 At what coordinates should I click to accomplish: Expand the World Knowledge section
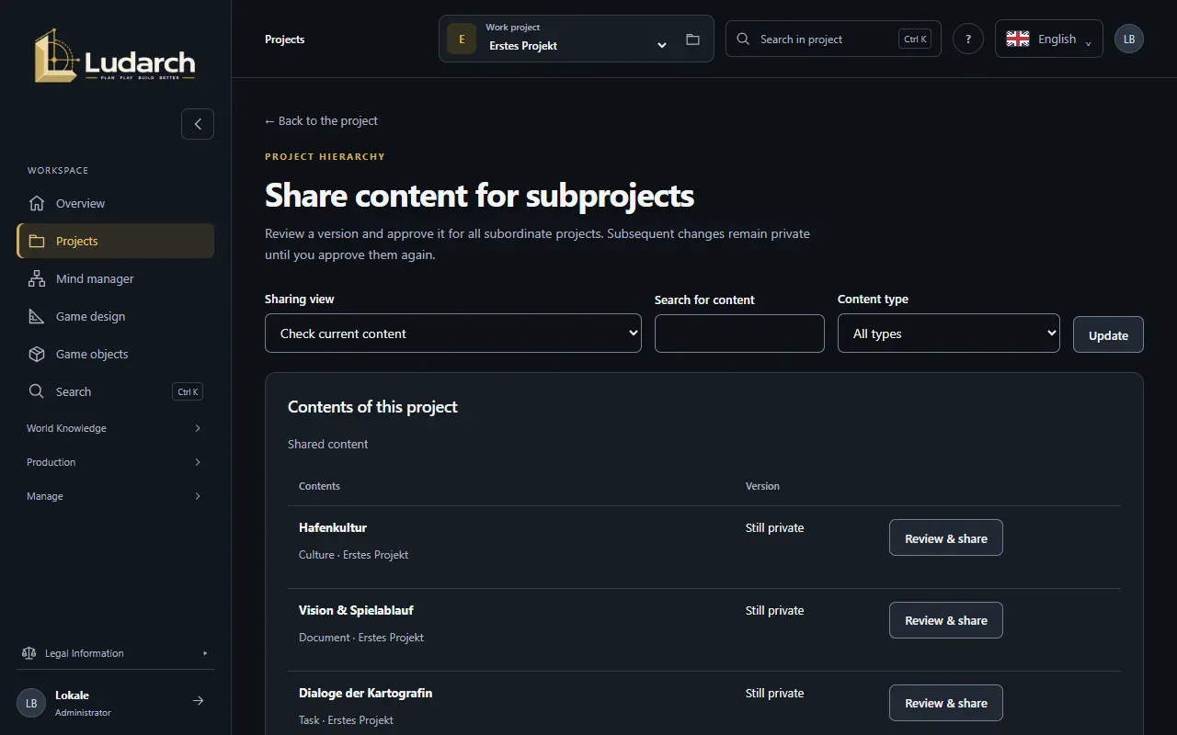click(115, 428)
